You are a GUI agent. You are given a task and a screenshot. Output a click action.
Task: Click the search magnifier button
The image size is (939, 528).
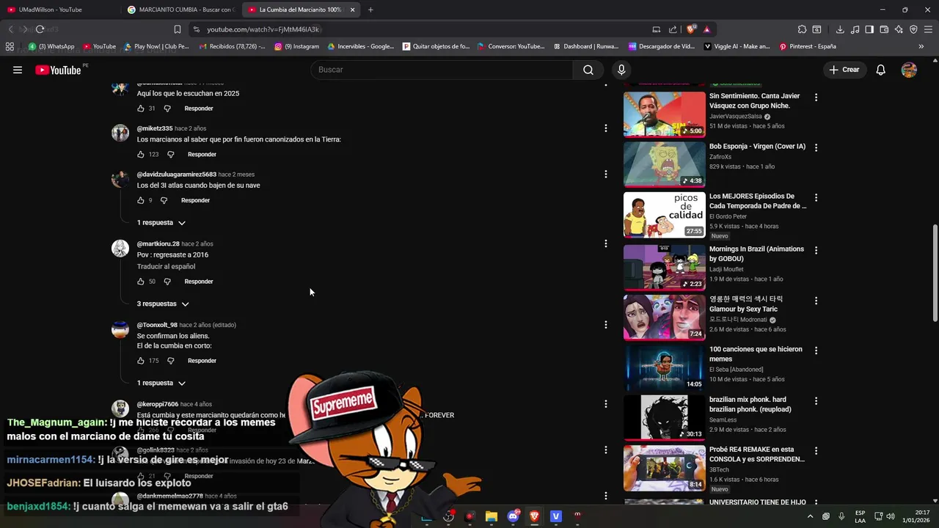click(x=588, y=70)
